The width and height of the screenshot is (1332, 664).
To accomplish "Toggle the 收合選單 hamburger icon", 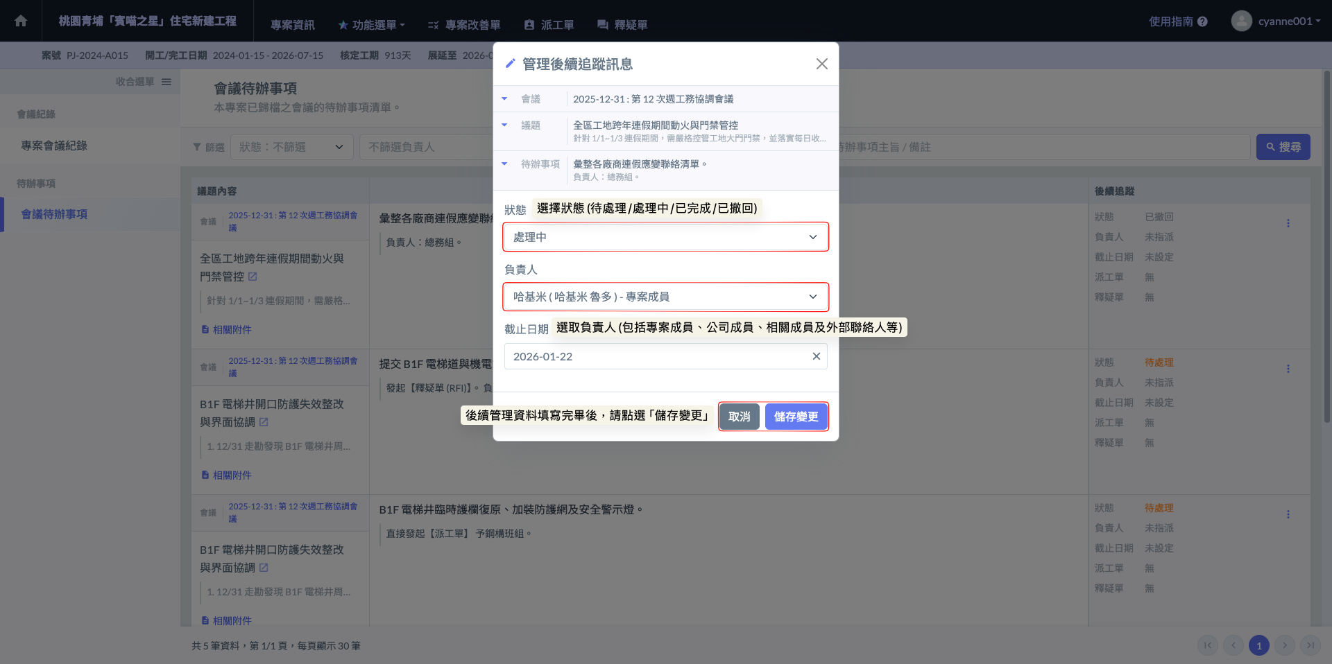I will [166, 82].
